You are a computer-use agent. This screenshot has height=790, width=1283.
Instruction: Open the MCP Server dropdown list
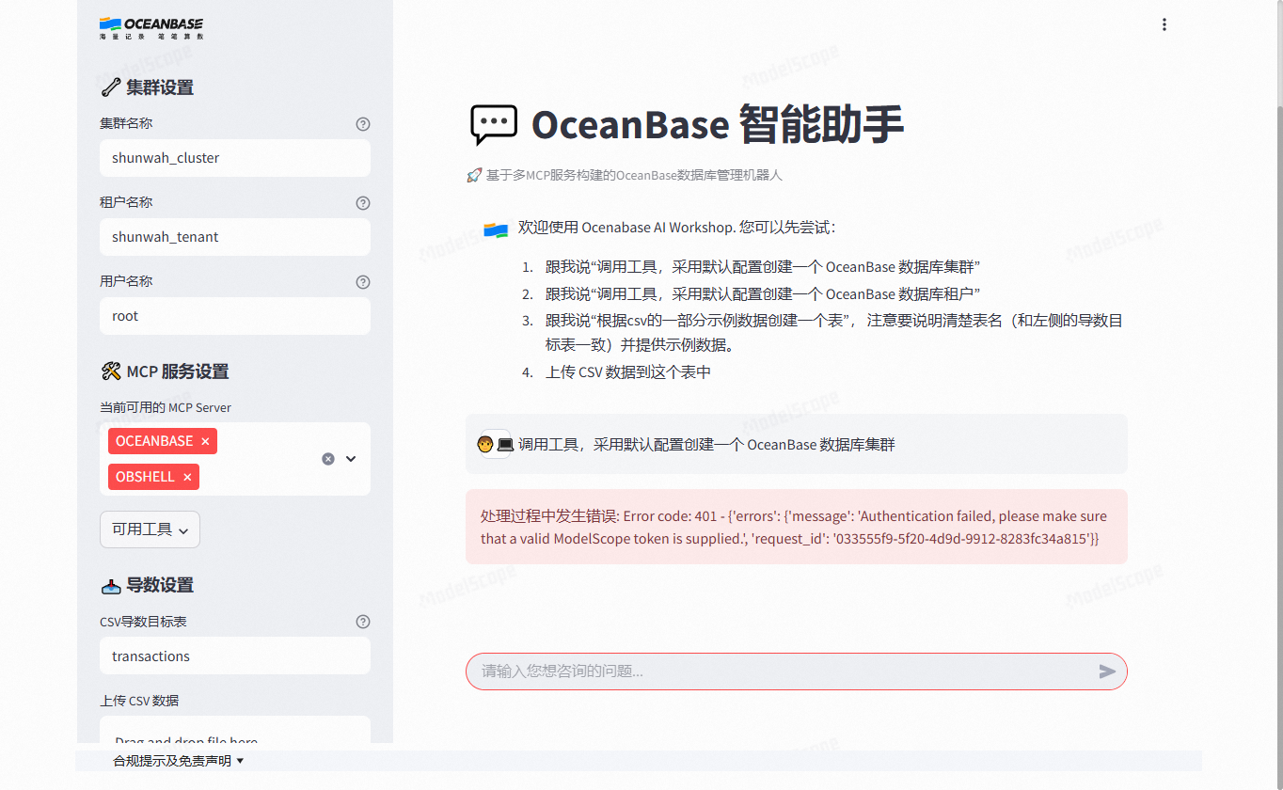pos(351,459)
